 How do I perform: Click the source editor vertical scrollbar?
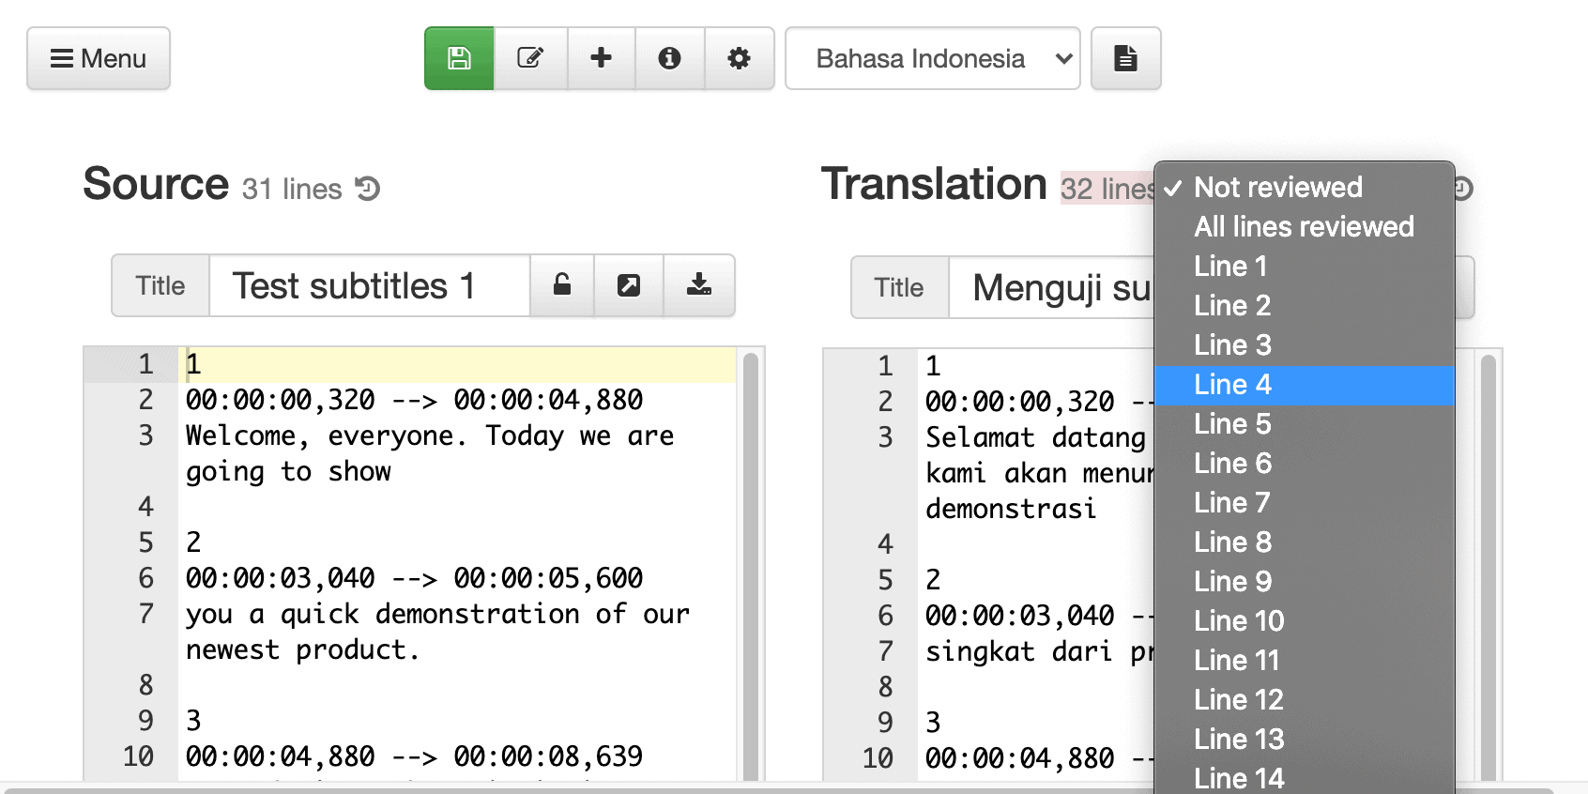[x=750, y=563]
